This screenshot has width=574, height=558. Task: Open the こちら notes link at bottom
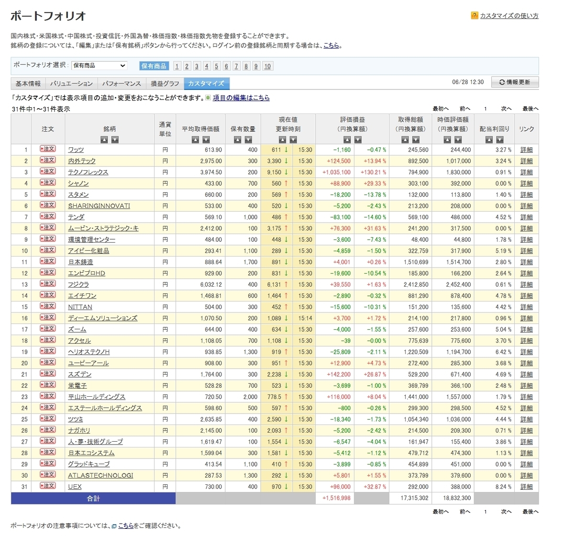click(126, 525)
